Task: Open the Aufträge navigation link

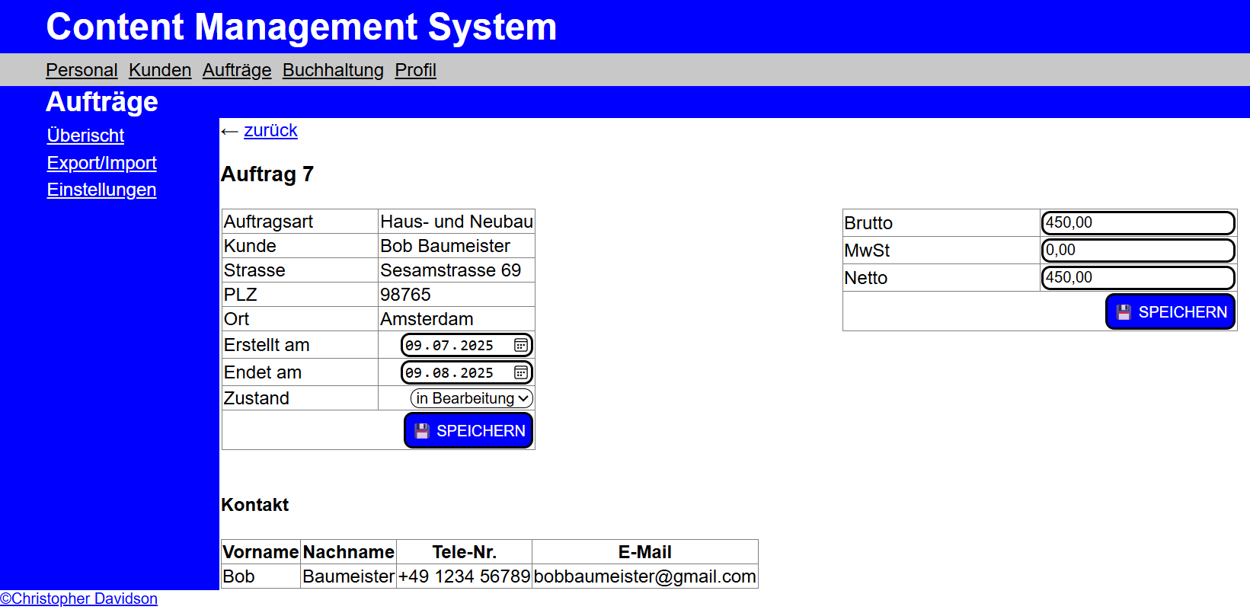Action: tap(237, 70)
